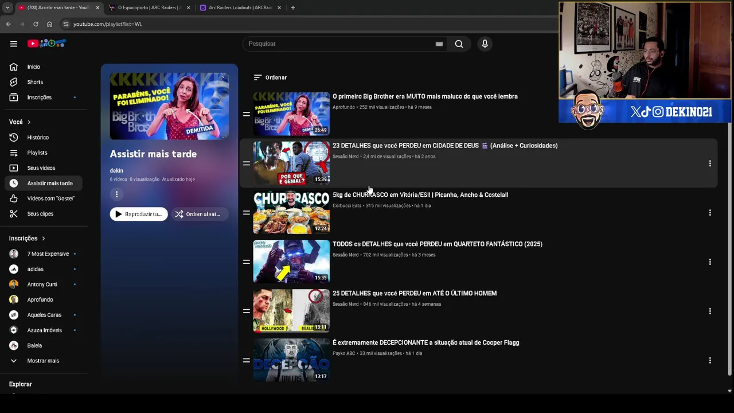Click Corbucci Eats channel name
Image resolution: width=734 pixels, height=413 pixels.
[347, 206]
